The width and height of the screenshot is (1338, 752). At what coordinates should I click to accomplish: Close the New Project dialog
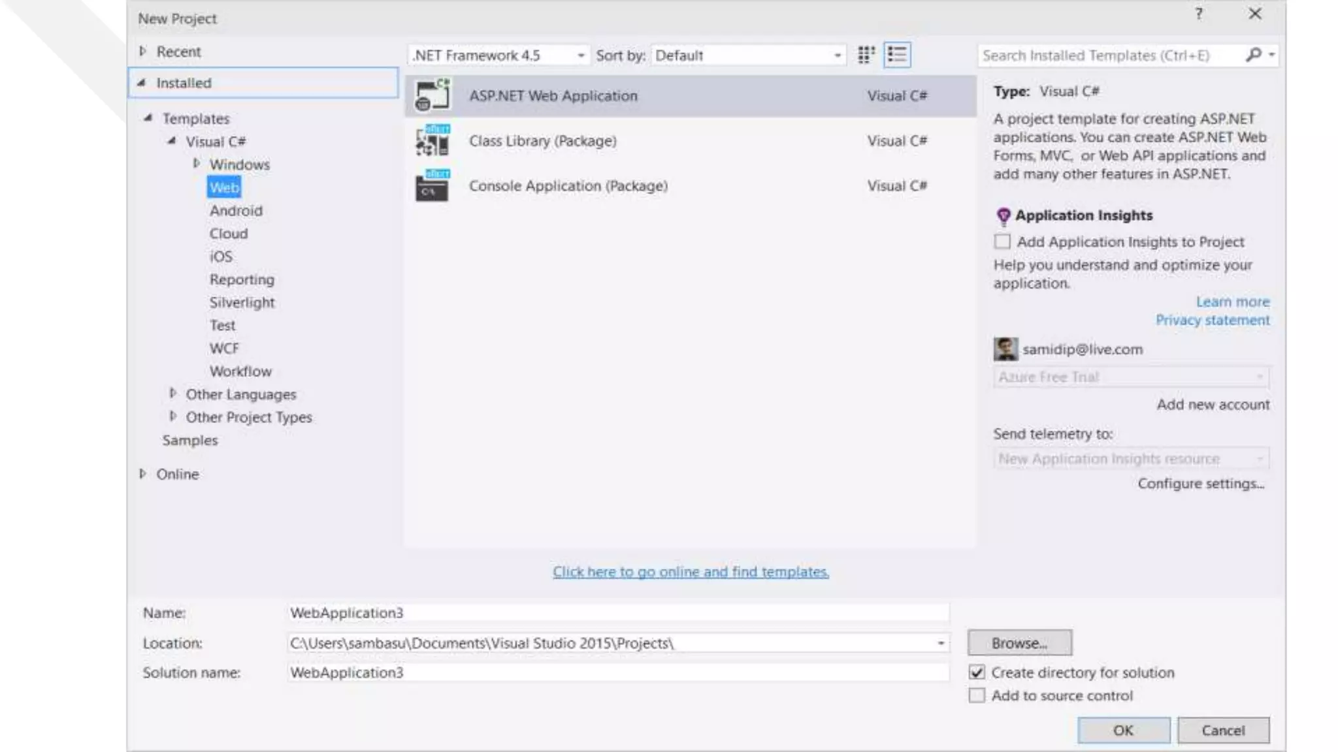(1255, 14)
